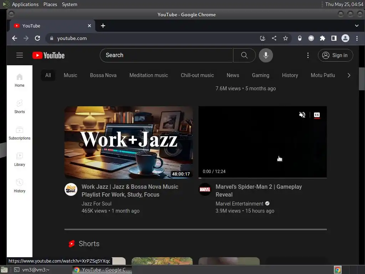The width and height of the screenshot is (365, 274).
Task: Click the clock Thu May 25
Action: point(344,4)
